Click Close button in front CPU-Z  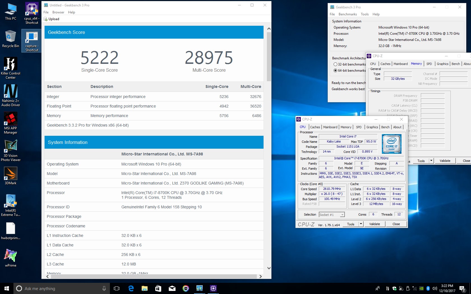pyautogui.click(x=396, y=224)
